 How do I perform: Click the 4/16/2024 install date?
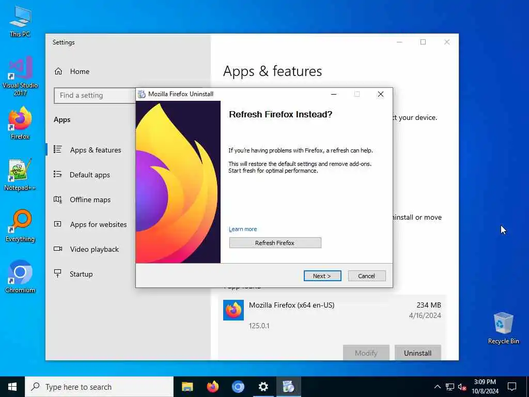[425, 315]
